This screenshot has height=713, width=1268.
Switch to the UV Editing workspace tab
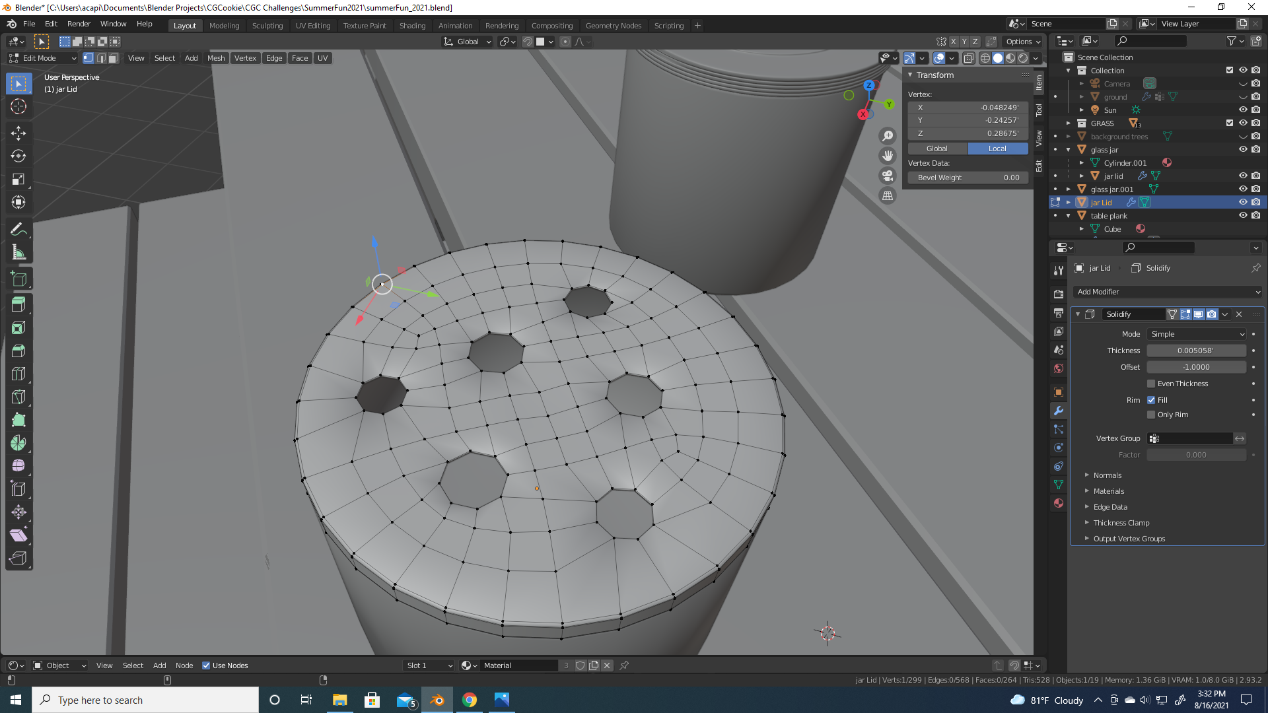pyautogui.click(x=312, y=26)
